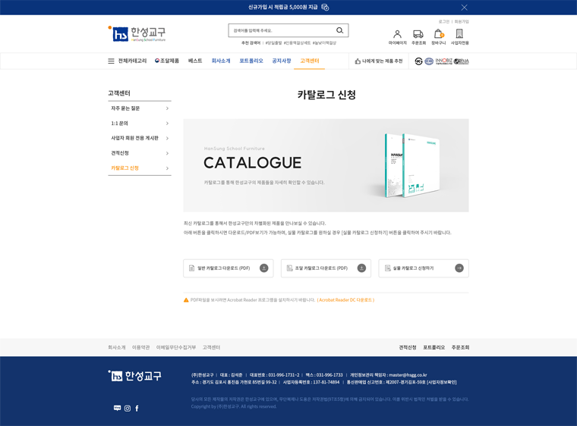Click the KS certification mark icon
The height and width of the screenshot is (426, 577).
coord(419,61)
